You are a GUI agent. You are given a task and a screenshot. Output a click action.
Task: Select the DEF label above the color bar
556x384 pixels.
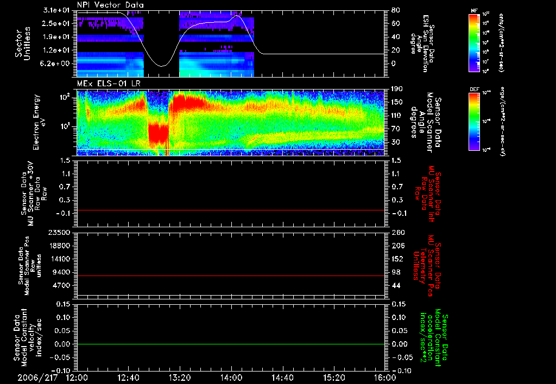tap(475, 89)
